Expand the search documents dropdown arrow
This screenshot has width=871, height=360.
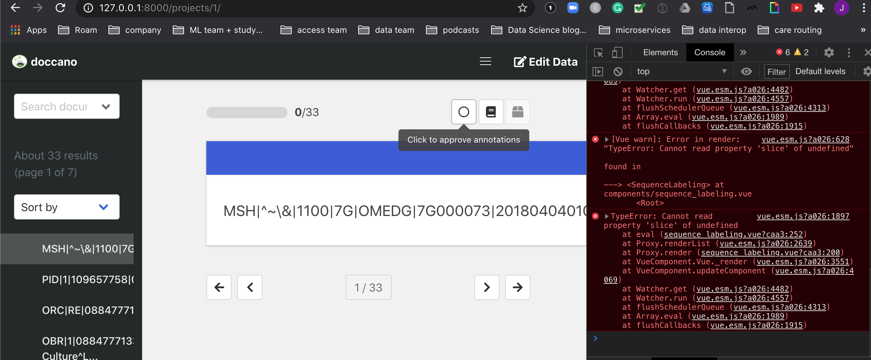[105, 106]
